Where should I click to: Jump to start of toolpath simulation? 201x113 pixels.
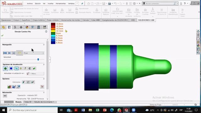pos(5,53)
